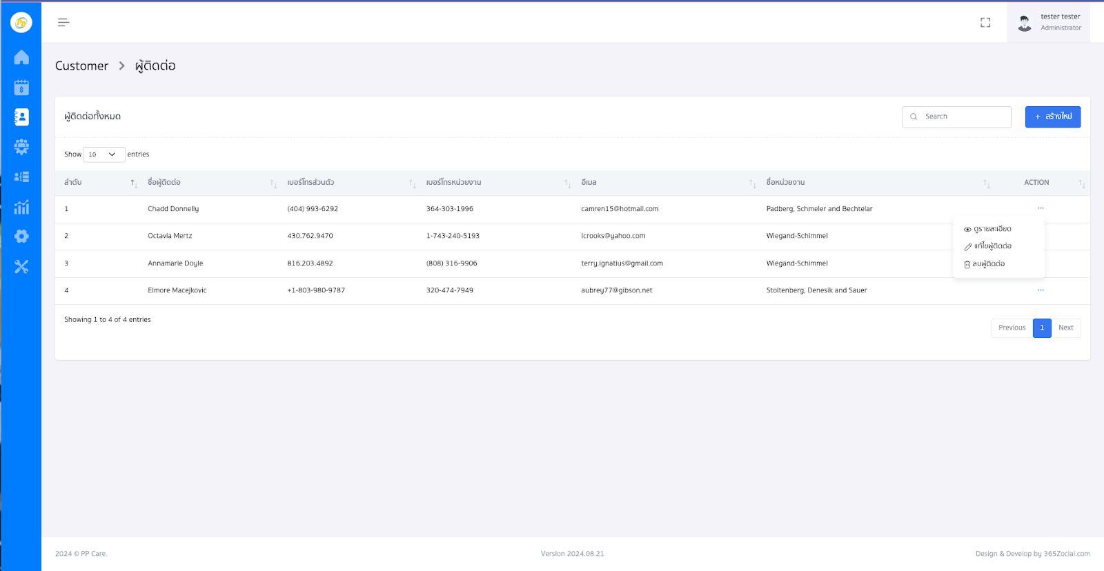The height and width of the screenshot is (571, 1104).
Task: Click office phone 364-303-1996
Action: pos(450,209)
